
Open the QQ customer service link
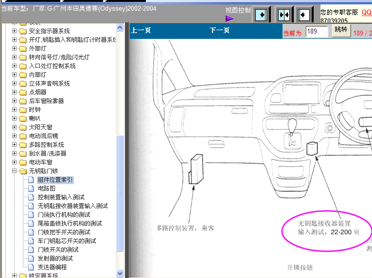(x=367, y=12)
